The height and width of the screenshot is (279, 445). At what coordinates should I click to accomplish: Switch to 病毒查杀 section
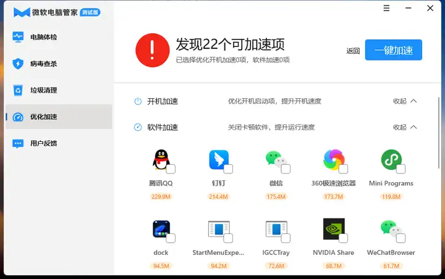coord(59,64)
